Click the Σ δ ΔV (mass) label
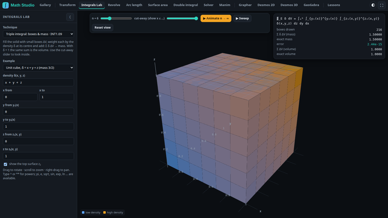 (x=286, y=34)
